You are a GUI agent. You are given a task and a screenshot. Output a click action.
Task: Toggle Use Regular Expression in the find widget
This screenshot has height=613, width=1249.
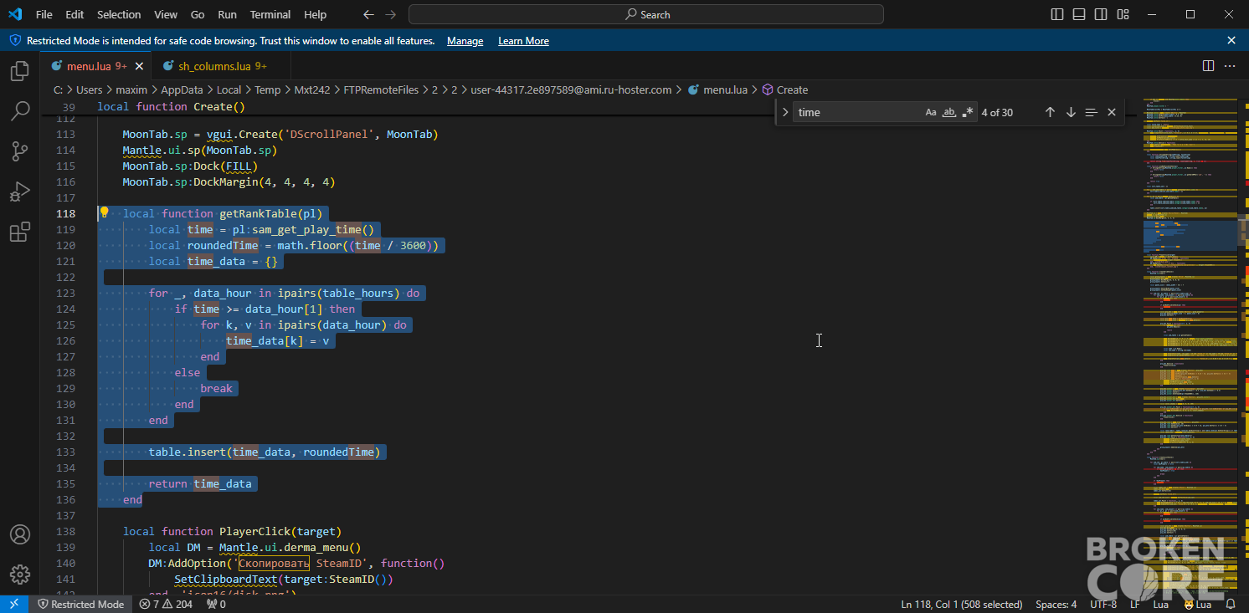tap(968, 112)
